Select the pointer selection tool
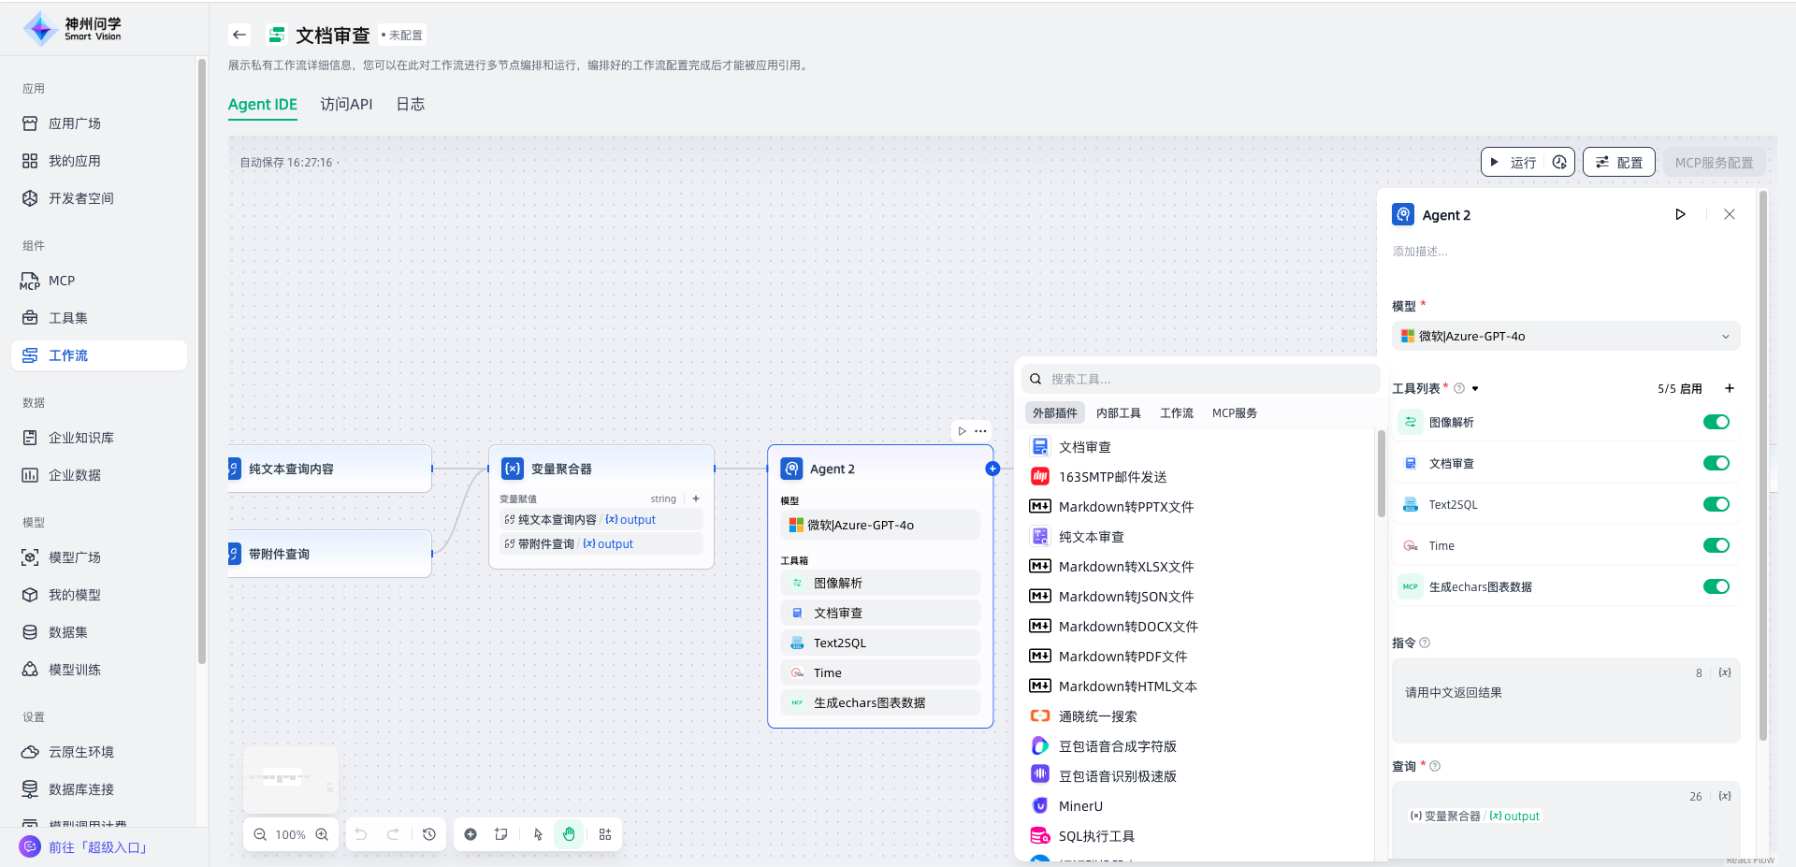 [x=538, y=834]
